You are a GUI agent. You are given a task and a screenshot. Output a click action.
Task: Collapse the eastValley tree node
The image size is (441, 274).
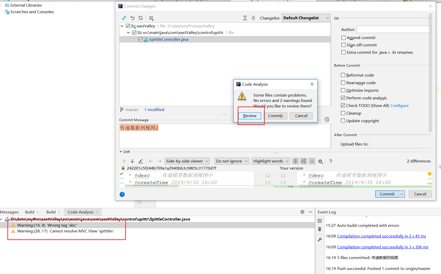(122, 26)
